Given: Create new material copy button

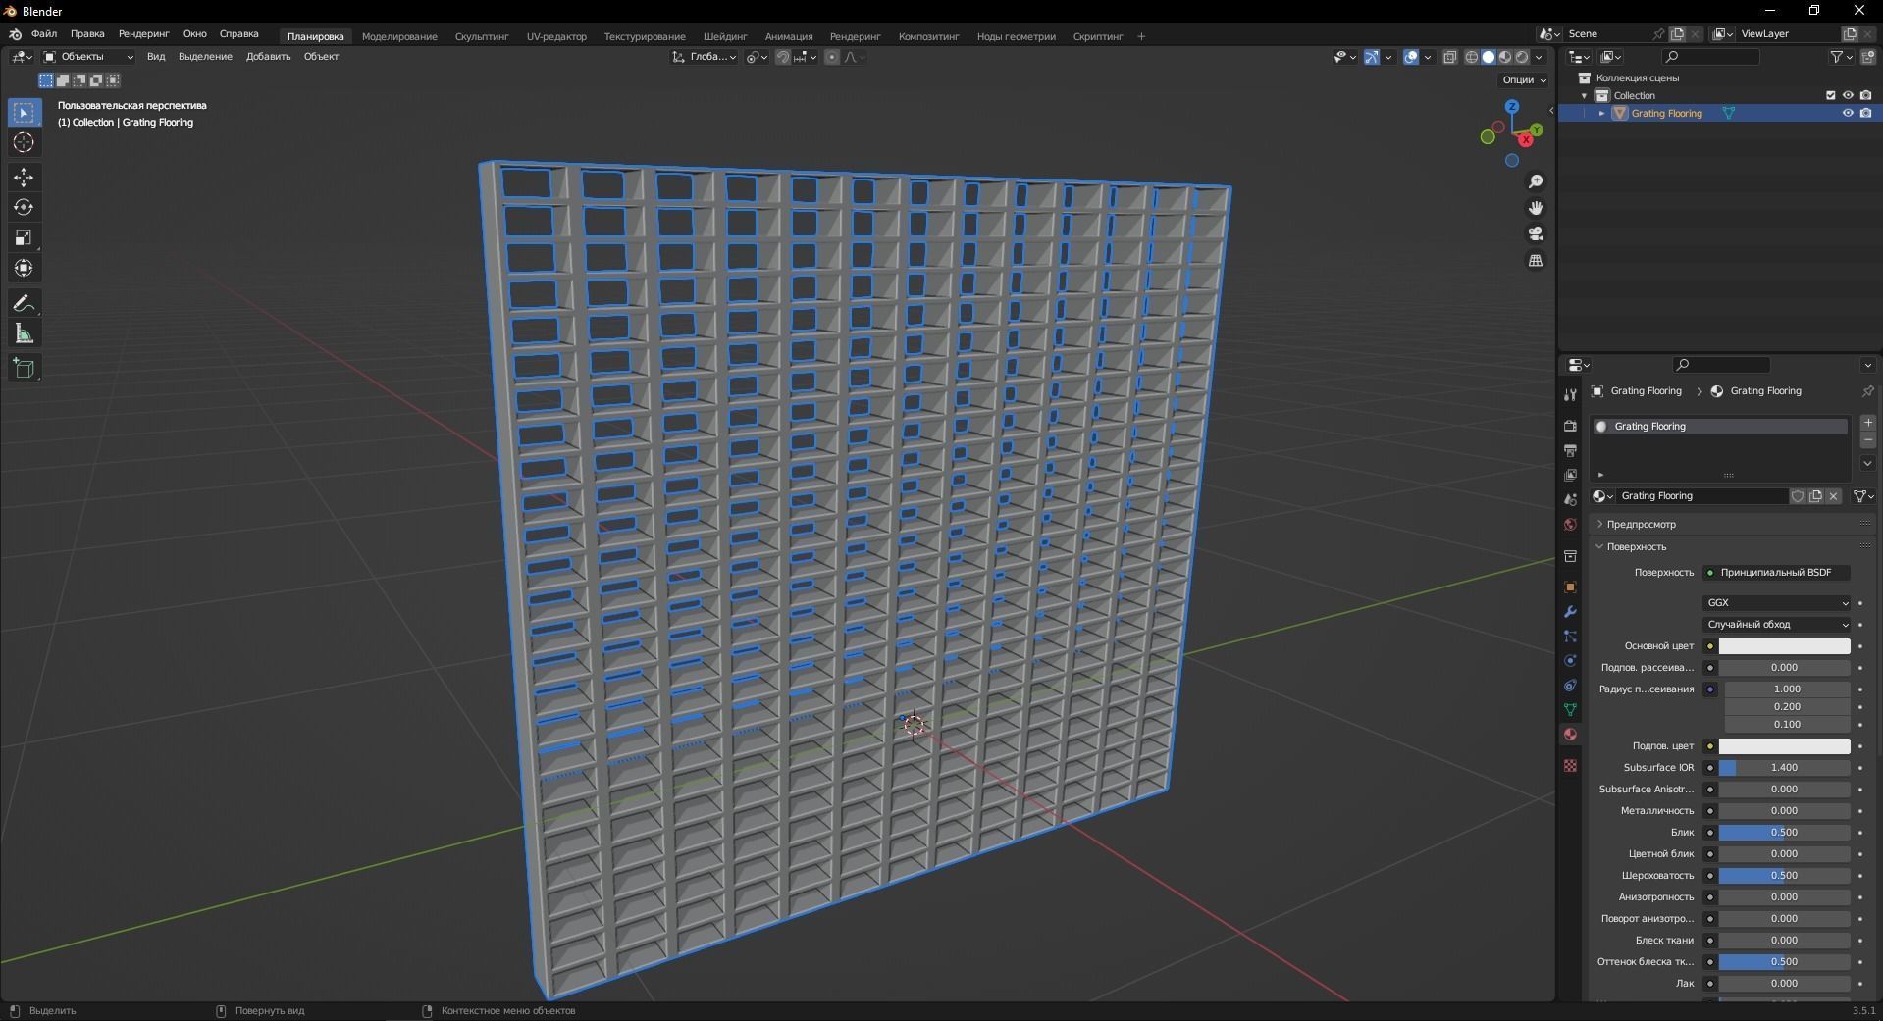Looking at the screenshot, I should (1815, 496).
